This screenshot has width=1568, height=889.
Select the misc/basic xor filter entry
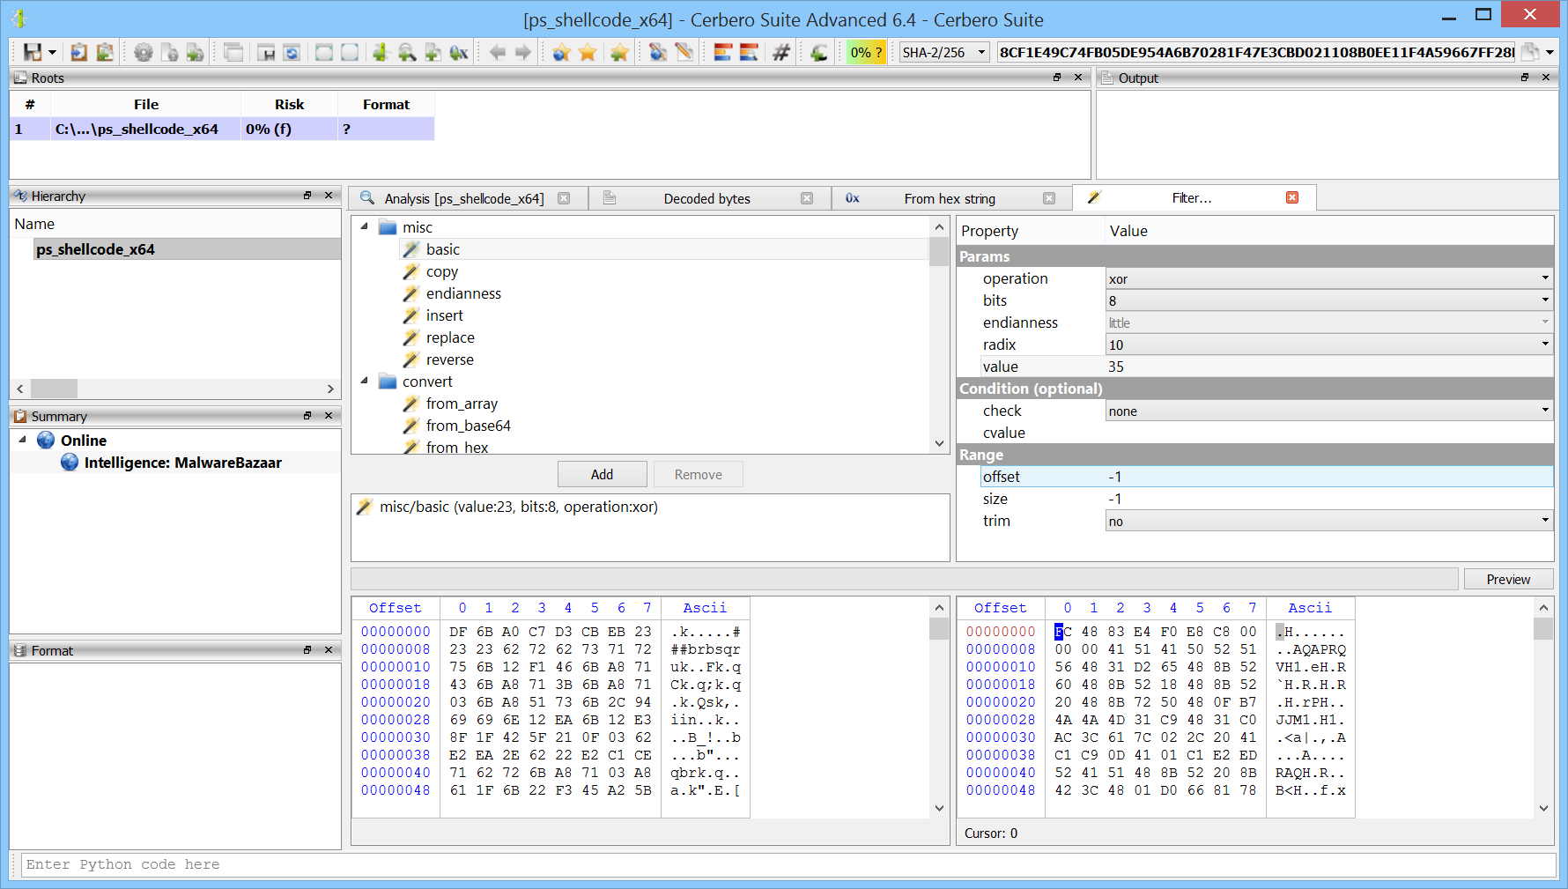click(518, 507)
